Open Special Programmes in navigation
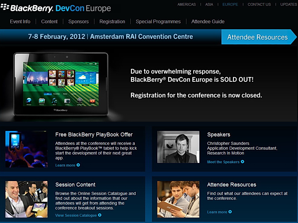The width and height of the screenshot is (298, 223). (x=158, y=22)
